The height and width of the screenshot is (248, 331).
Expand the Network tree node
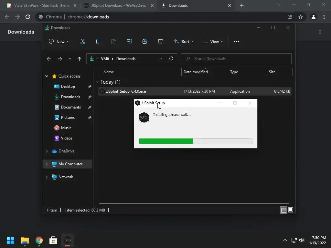(x=47, y=177)
